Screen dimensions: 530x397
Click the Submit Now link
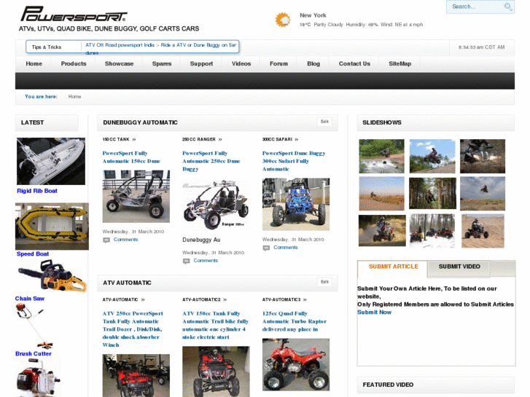374,313
